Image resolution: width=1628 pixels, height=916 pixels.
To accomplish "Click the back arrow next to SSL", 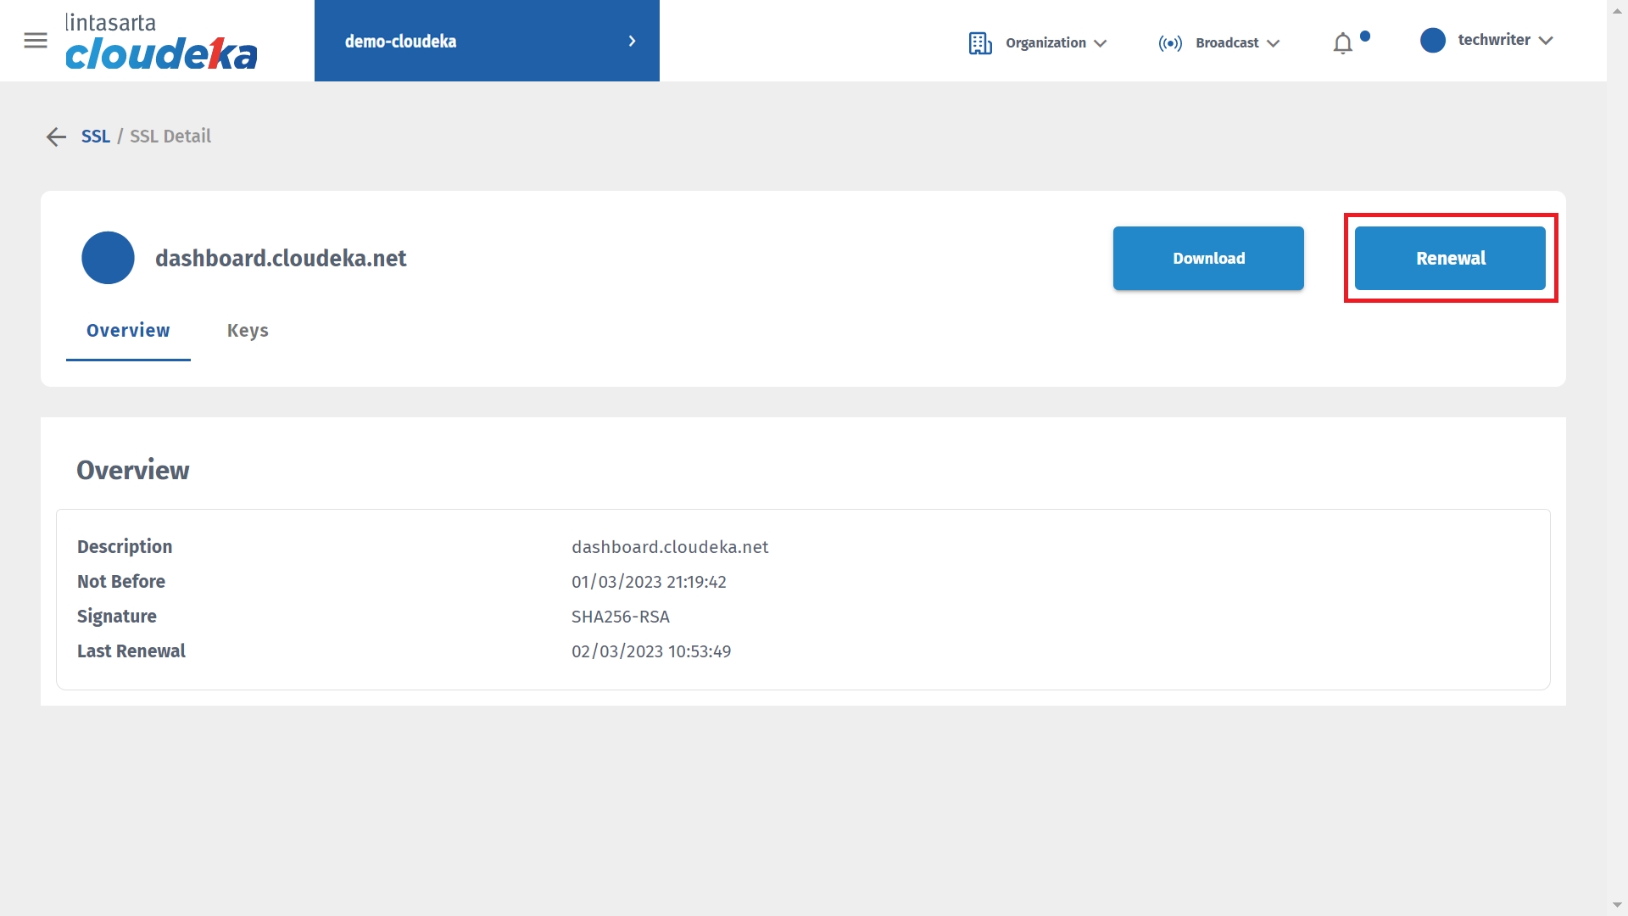I will tap(56, 137).
